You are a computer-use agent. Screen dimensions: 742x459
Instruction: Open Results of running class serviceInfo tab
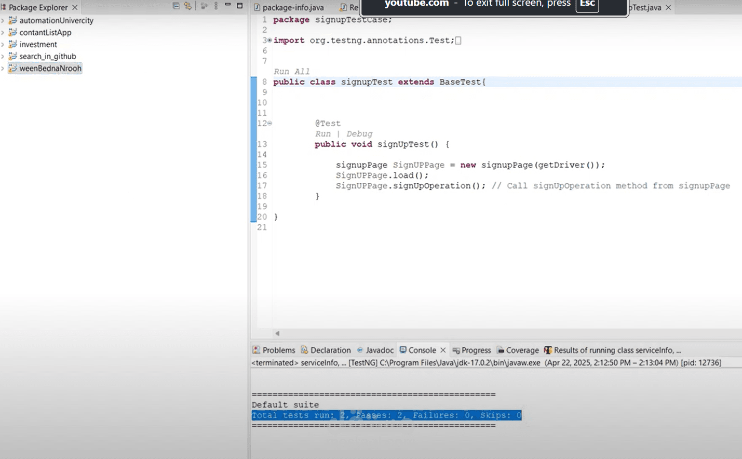(x=613, y=350)
